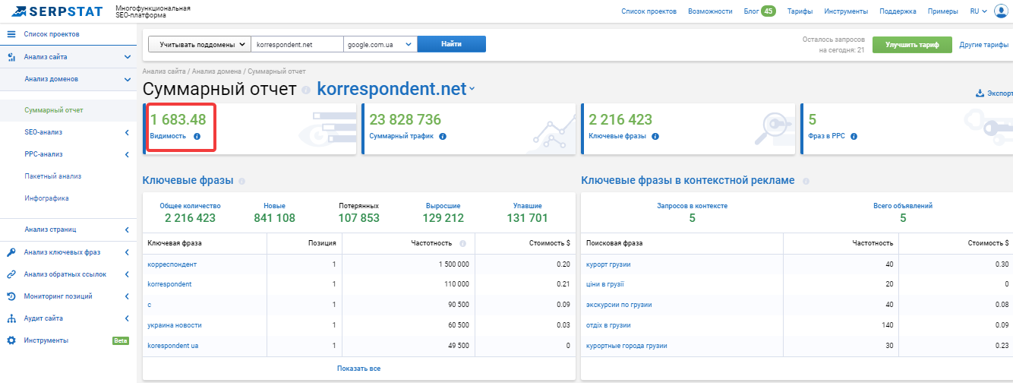Expand SEO-анализ sidebar section
Viewport: 1013px width, 383px height.
128,132
